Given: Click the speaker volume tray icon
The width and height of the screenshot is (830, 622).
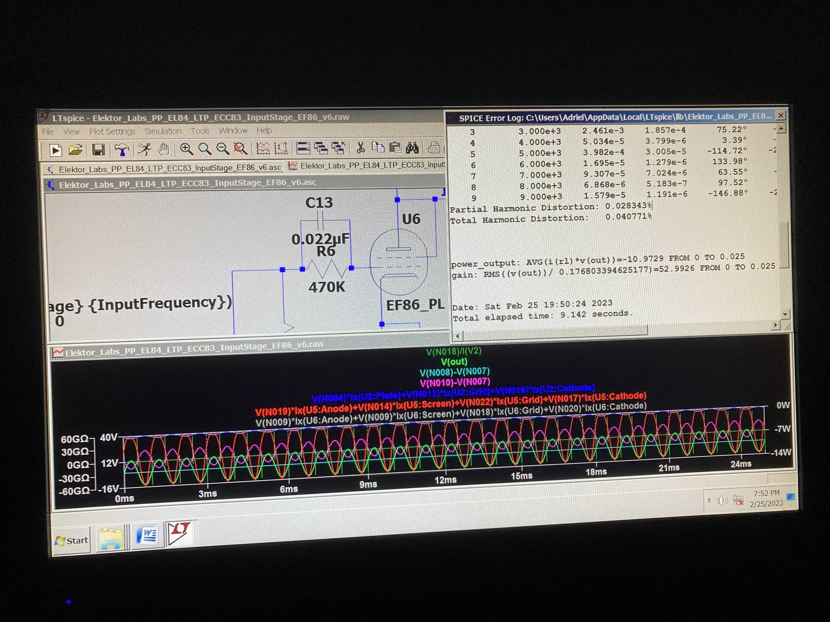Looking at the screenshot, I should 722,501.
